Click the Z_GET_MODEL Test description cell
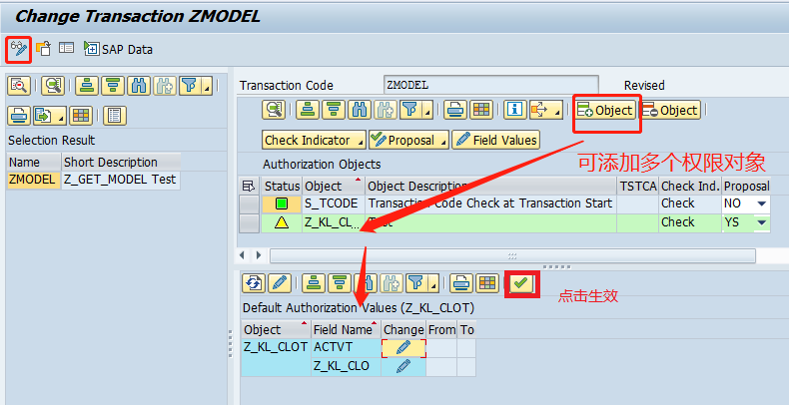This screenshot has height=405, width=789. 120,180
